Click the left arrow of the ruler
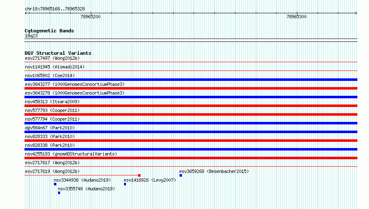The height and width of the screenshot is (209, 369). (26, 13)
